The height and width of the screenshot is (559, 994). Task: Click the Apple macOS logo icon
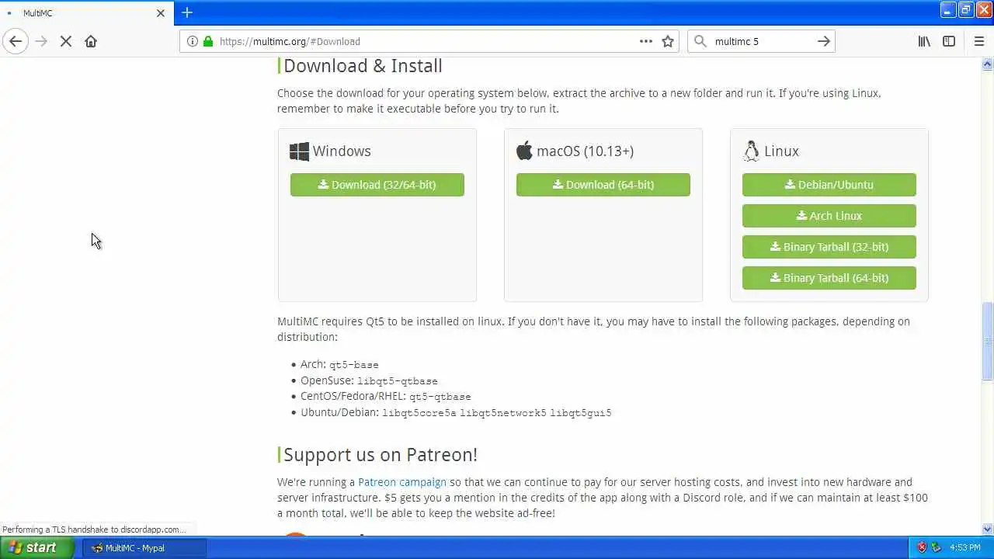(524, 151)
